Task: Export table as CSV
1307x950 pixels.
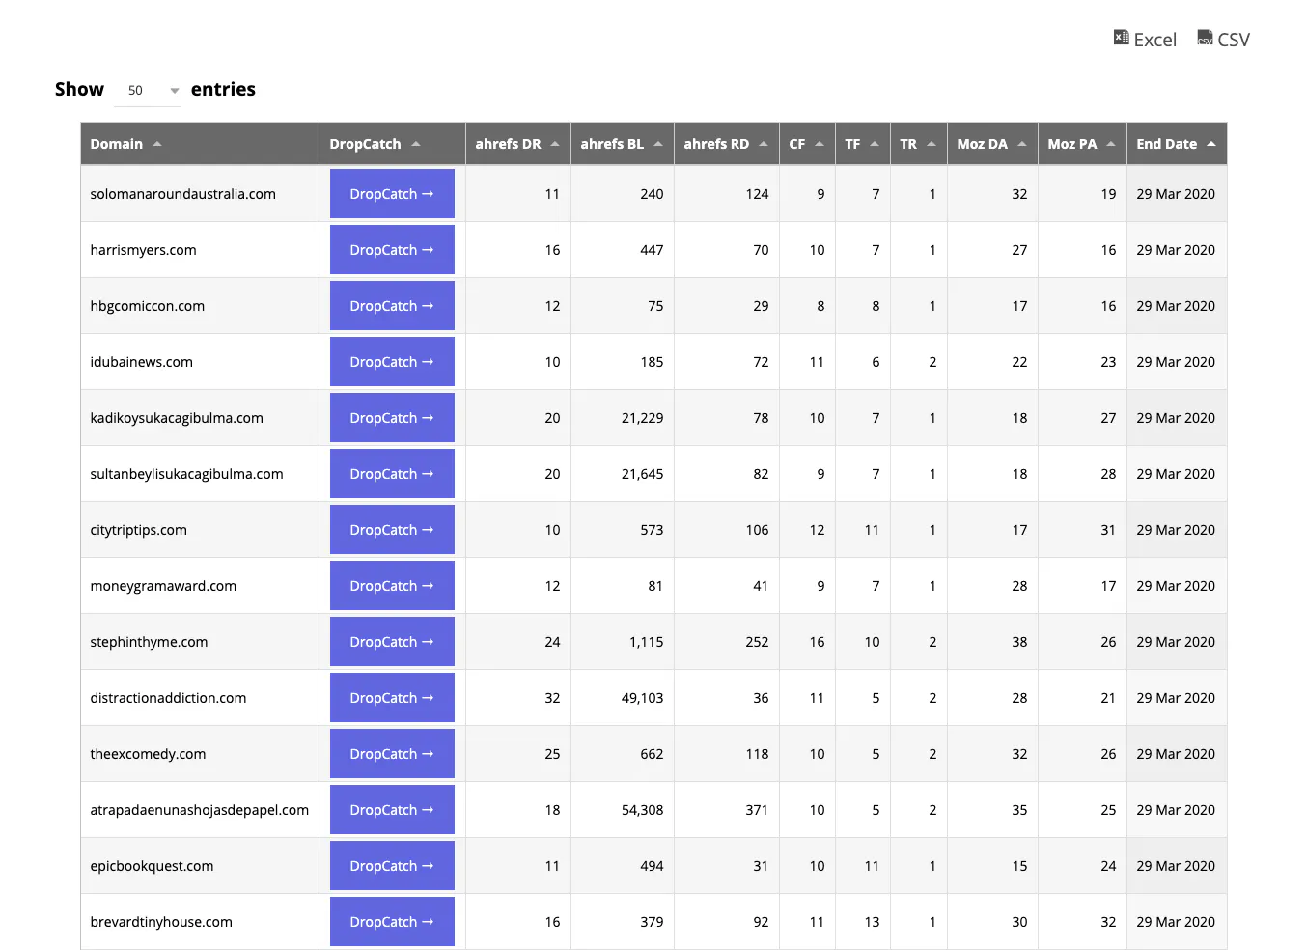Action: (1223, 40)
